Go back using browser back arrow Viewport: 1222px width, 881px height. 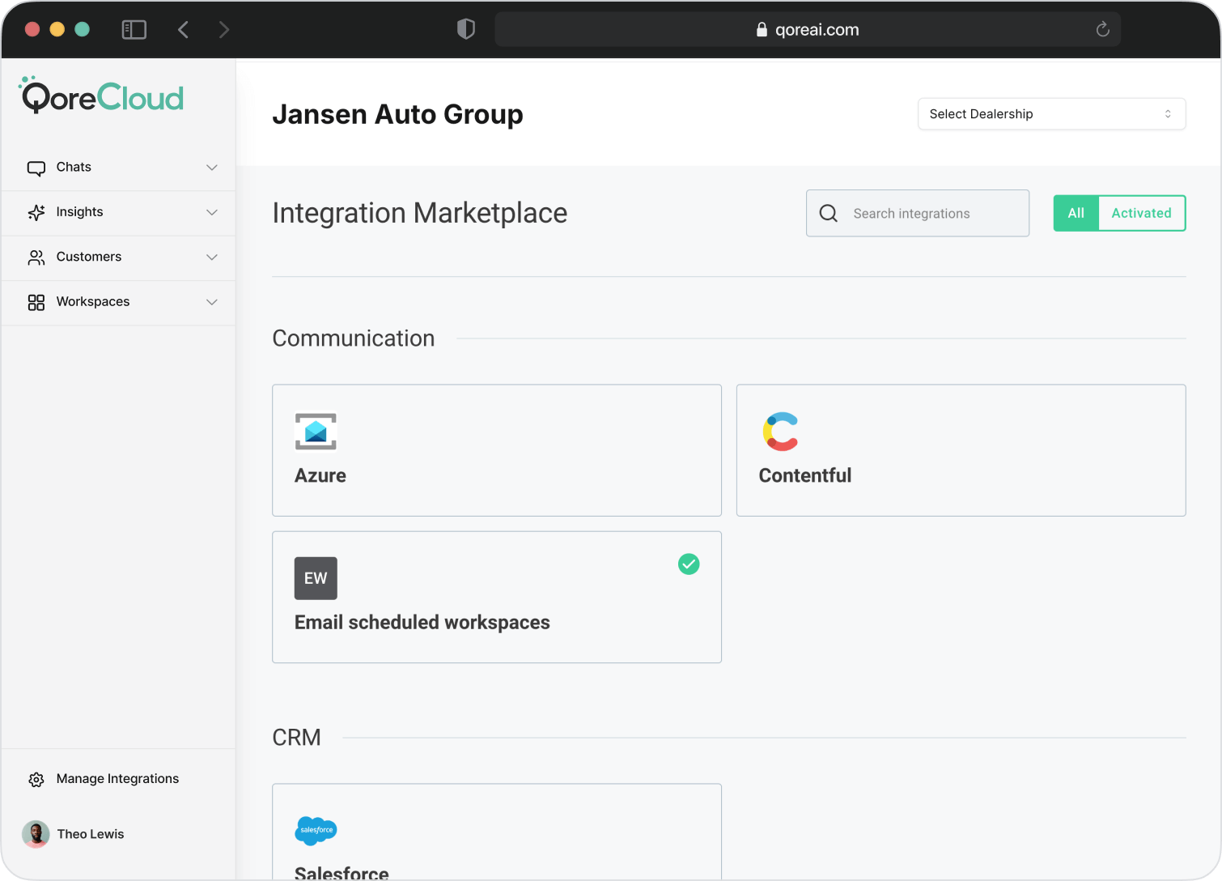pyautogui.click(x=183, y=30)
